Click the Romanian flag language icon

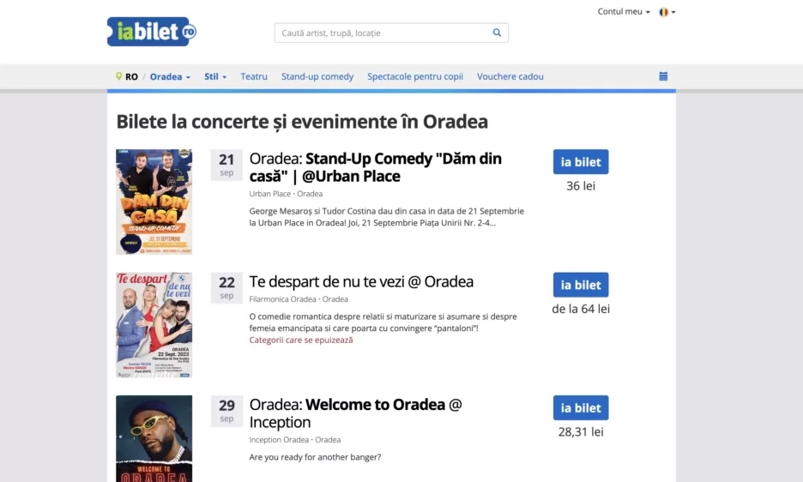[663, 12]
